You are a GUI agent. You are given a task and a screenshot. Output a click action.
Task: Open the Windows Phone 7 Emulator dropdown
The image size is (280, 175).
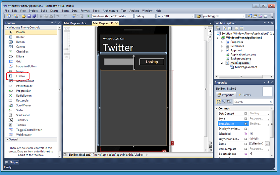click(x=132, y=16)
